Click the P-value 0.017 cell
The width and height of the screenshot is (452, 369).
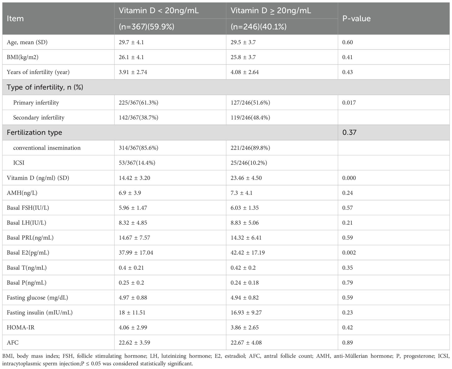[349, 103]
